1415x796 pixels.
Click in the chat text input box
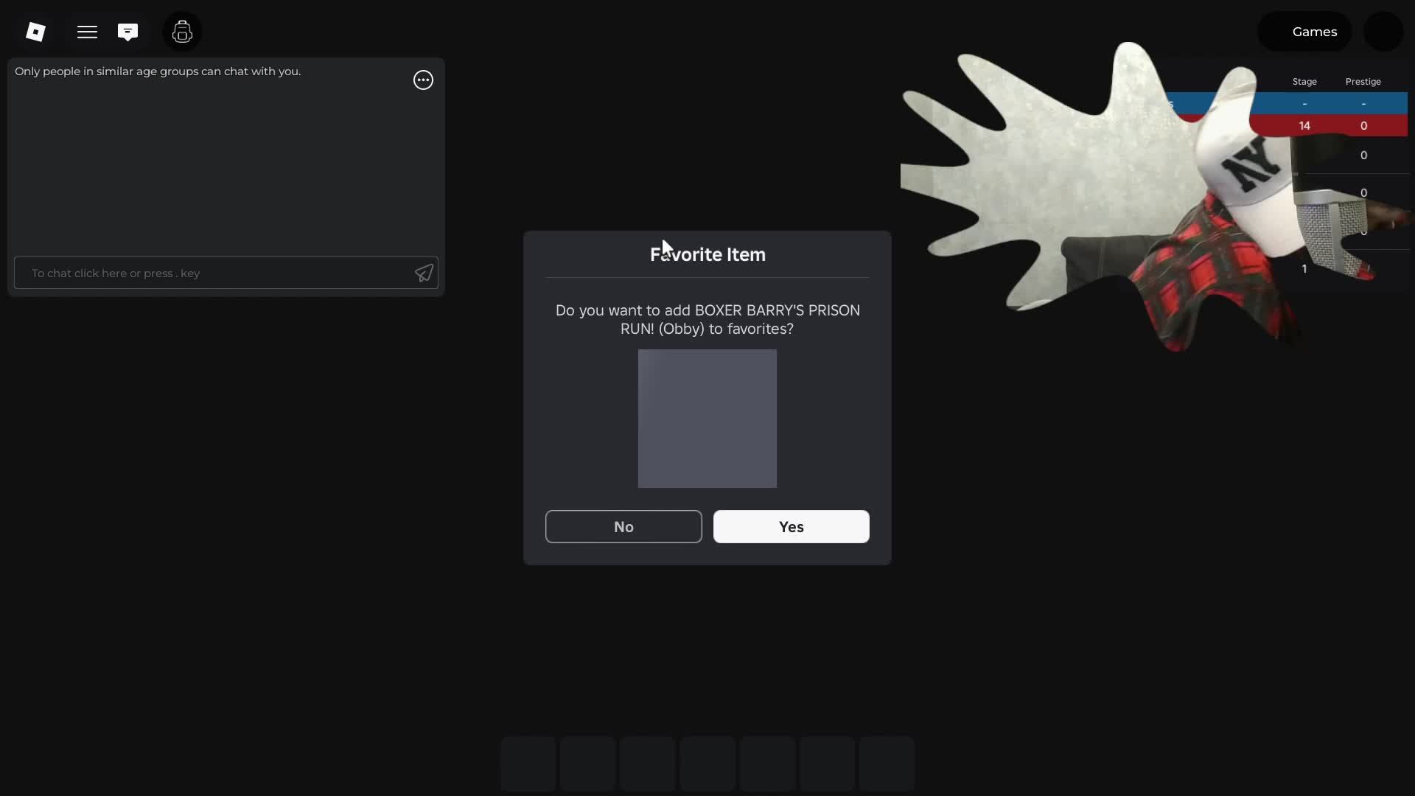pos(214,273)
